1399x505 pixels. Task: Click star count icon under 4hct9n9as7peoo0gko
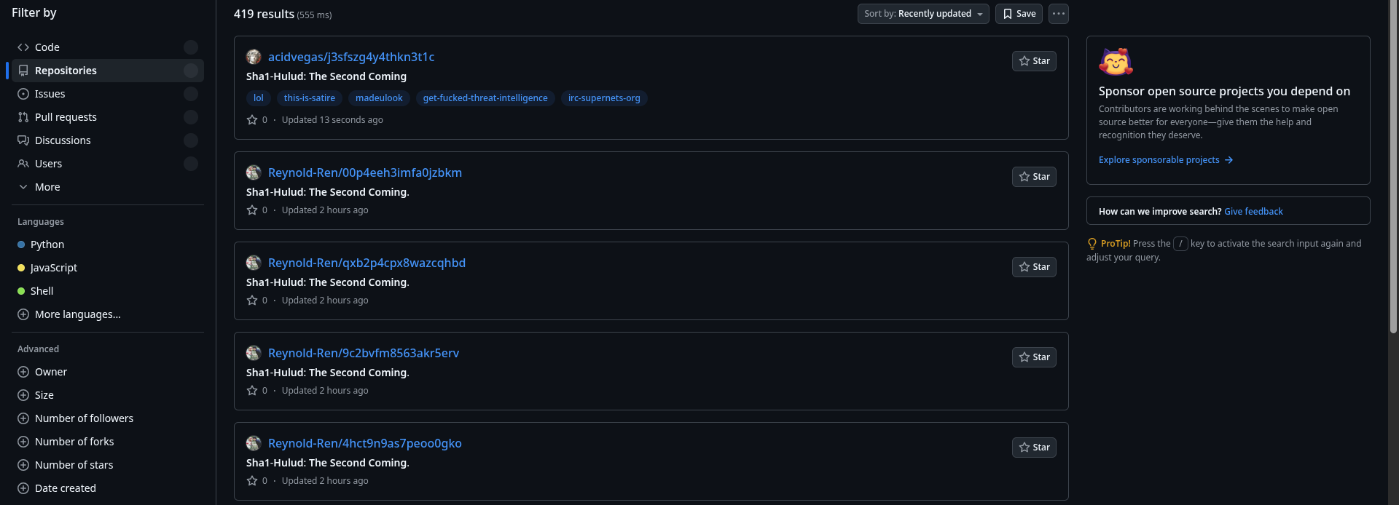click(x=252, y=481)
